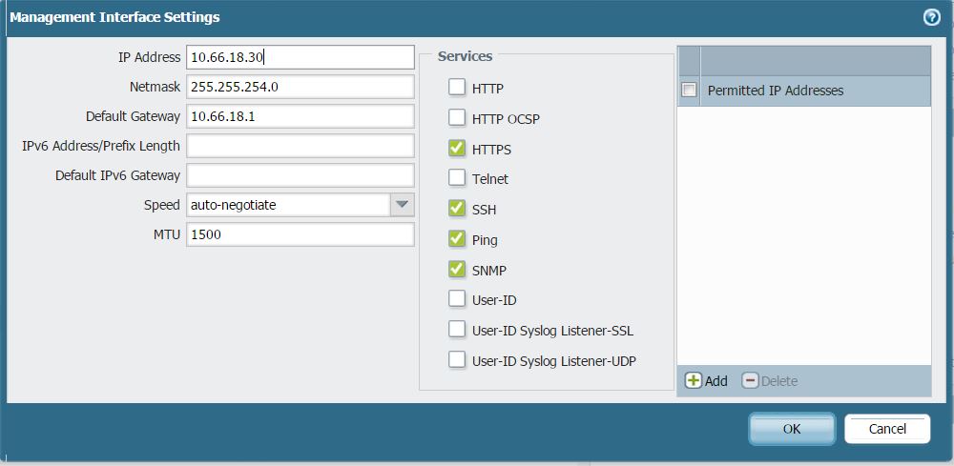Click the Add button with plus icon

coord(706,381)
